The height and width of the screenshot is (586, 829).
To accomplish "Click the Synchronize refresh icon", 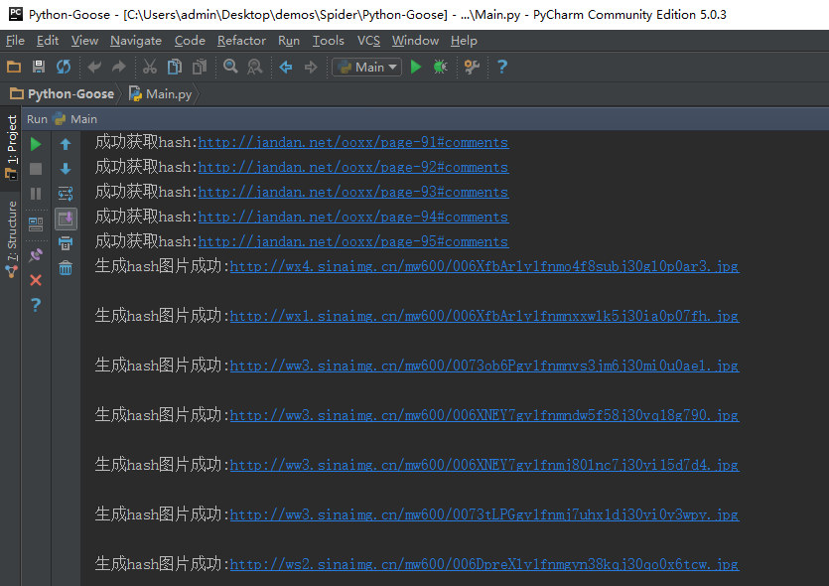I will (x=64, y=67).
